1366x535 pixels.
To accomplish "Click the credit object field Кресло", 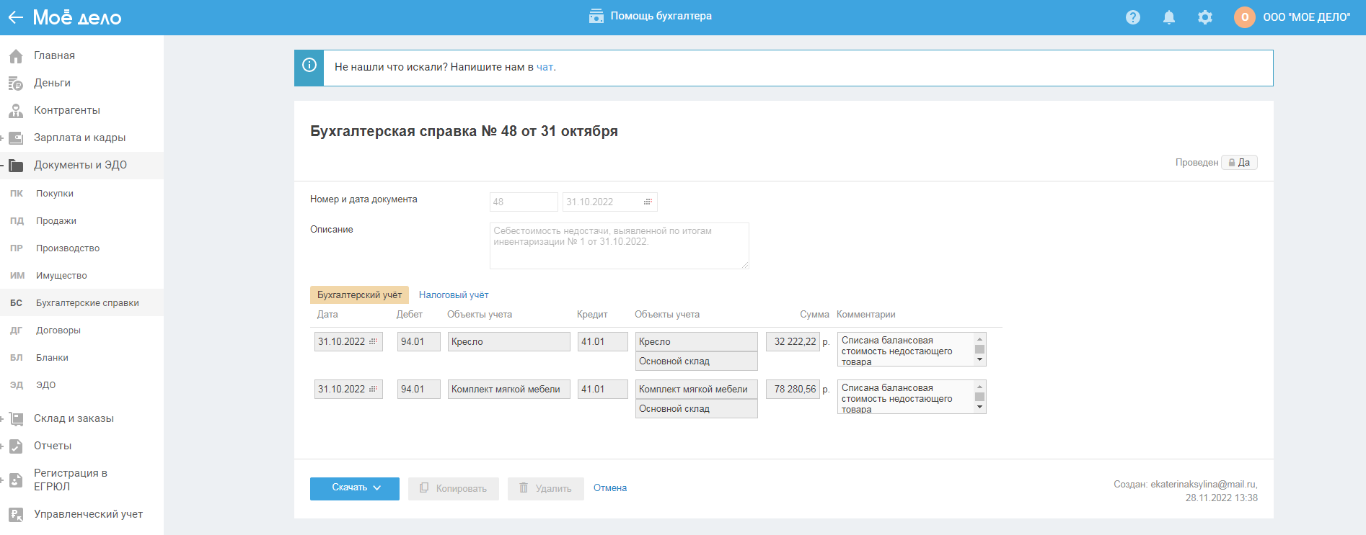I will tap(697, 341).
